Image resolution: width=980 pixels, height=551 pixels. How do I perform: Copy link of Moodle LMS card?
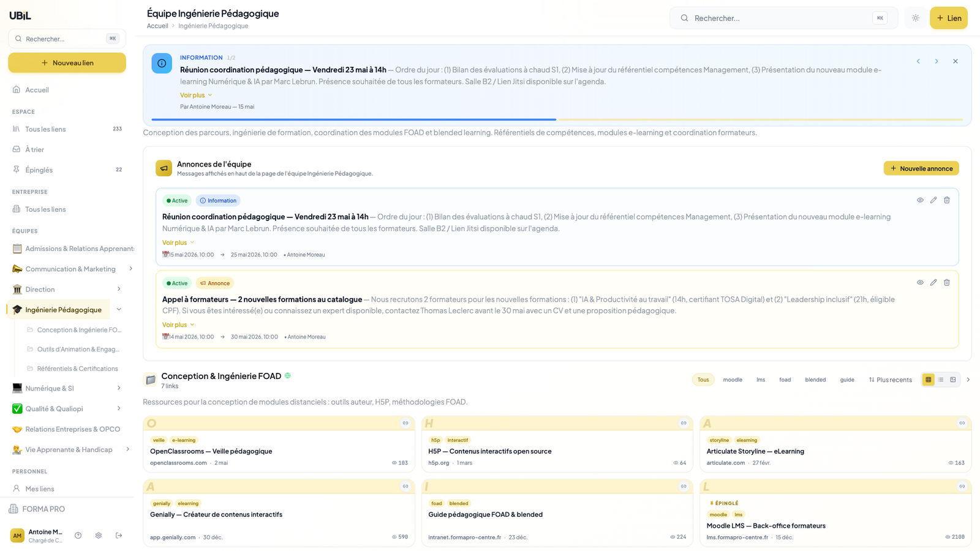962,486
